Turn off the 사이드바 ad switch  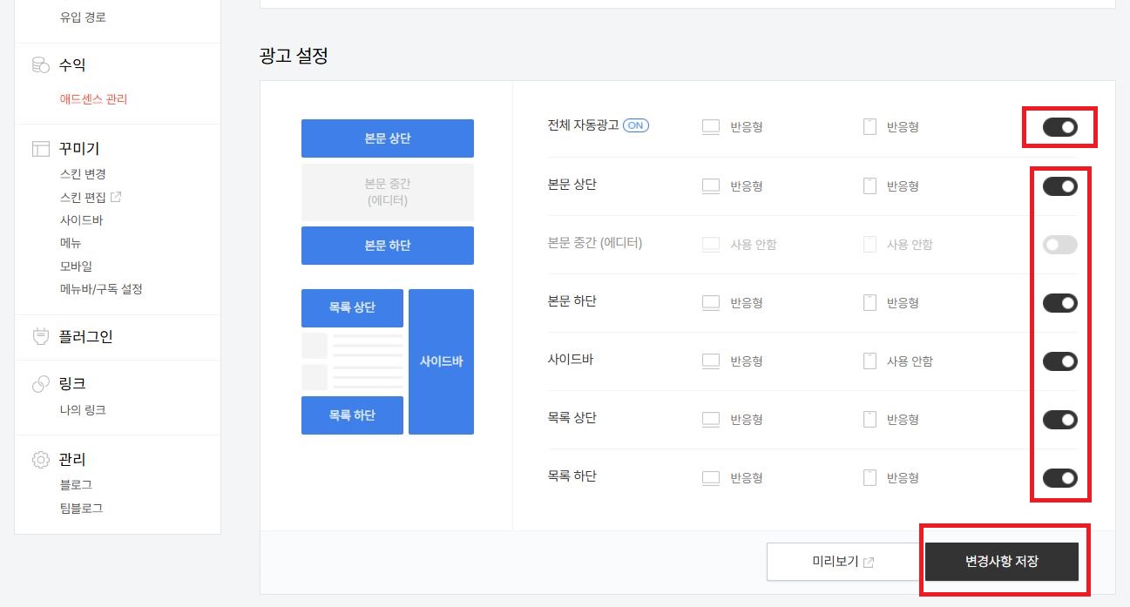tap(1060, 361)
